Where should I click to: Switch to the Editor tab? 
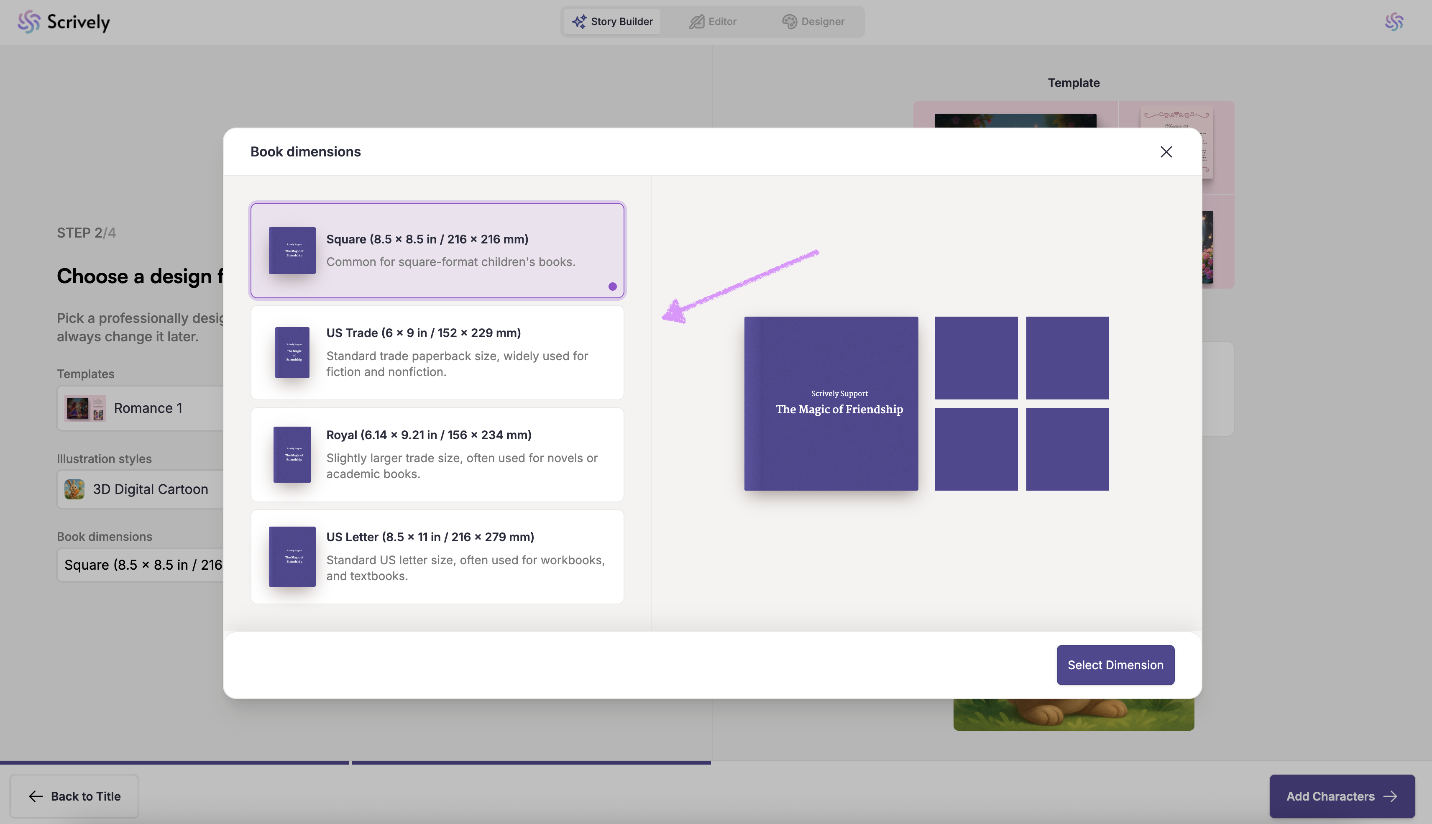tap(712, 21)
